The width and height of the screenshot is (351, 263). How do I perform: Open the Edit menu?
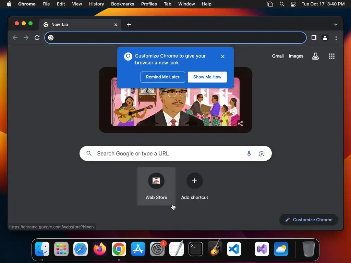61,4
